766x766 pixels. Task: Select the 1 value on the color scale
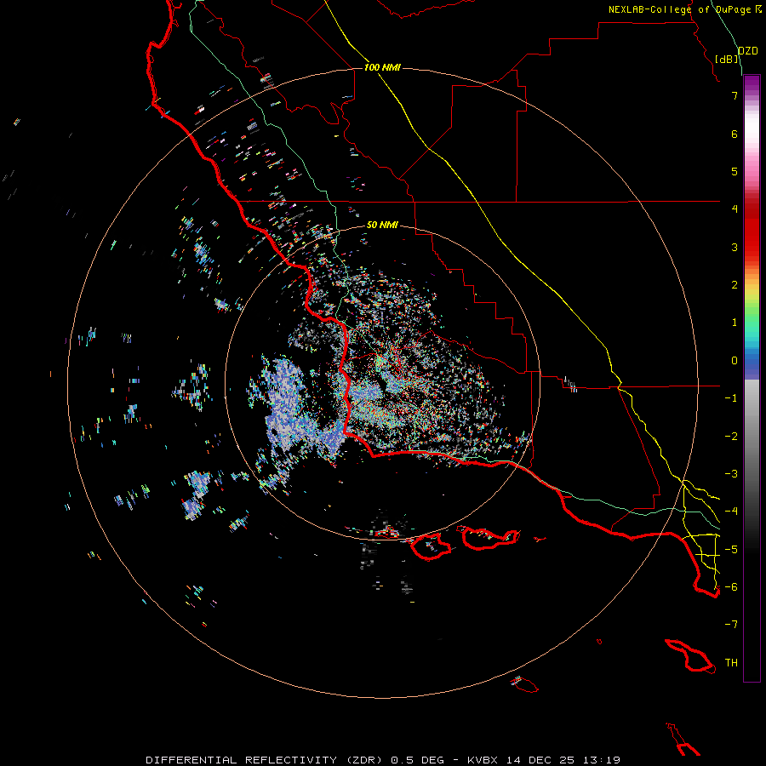(x=735, y=323)
